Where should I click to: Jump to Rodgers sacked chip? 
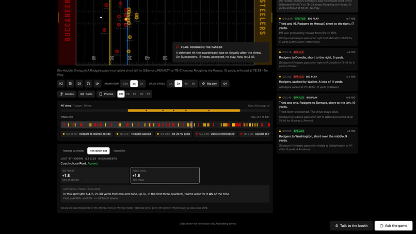pos(134,134)
